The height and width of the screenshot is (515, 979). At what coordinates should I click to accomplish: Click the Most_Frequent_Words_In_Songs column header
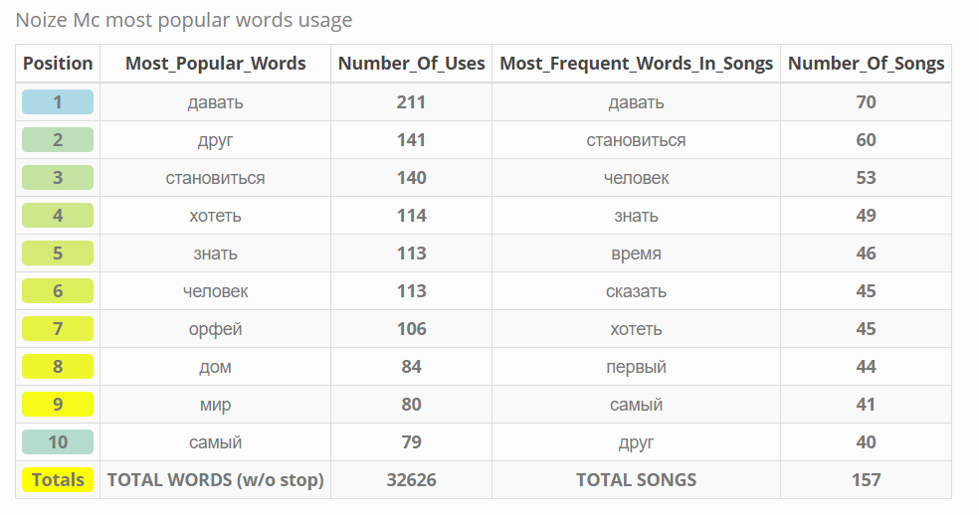coord(636,63)
